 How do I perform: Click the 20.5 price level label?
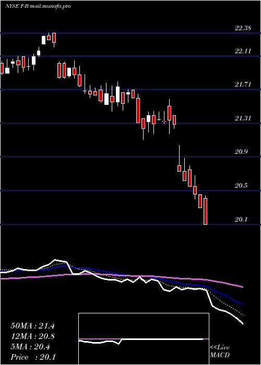click(241, 186)
